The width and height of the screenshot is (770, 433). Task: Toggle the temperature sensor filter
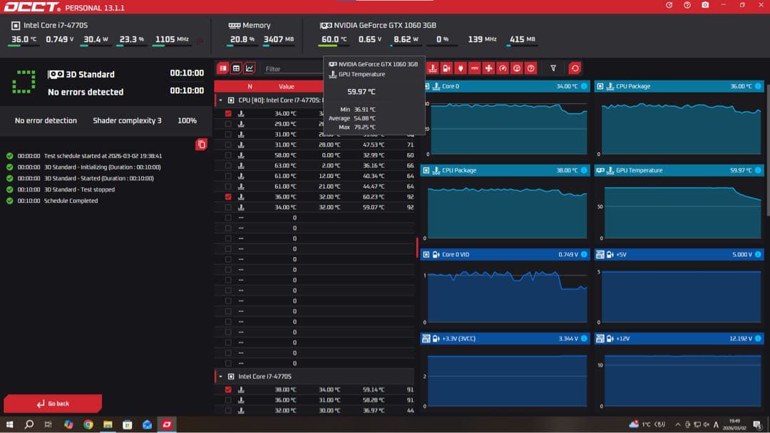point(432,68)
